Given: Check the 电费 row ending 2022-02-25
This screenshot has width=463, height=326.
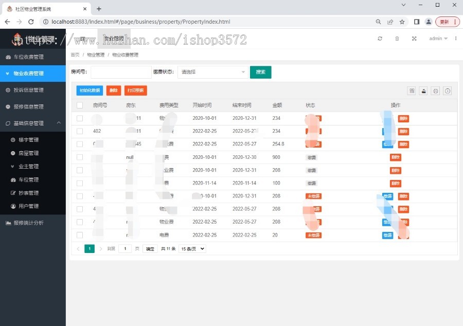Looking at the screenshot, I should [80, 235].
